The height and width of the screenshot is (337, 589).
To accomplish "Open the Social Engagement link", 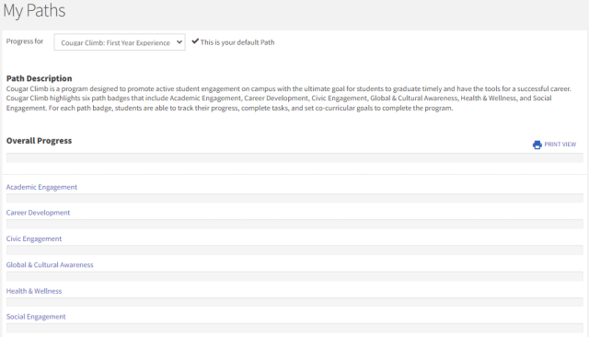I will (x=36, y=317).
